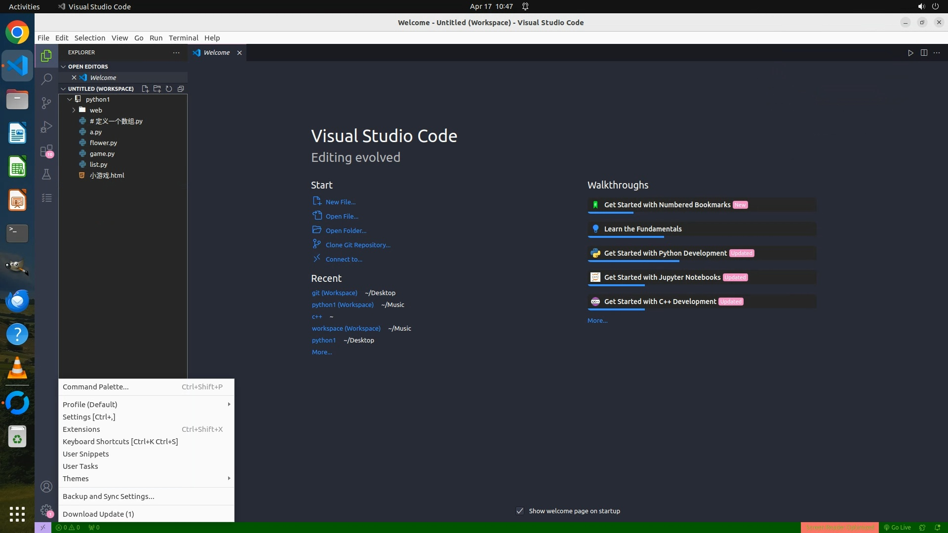
Task: Open flower.py in the explorer
Action: (x=103, y=143)
